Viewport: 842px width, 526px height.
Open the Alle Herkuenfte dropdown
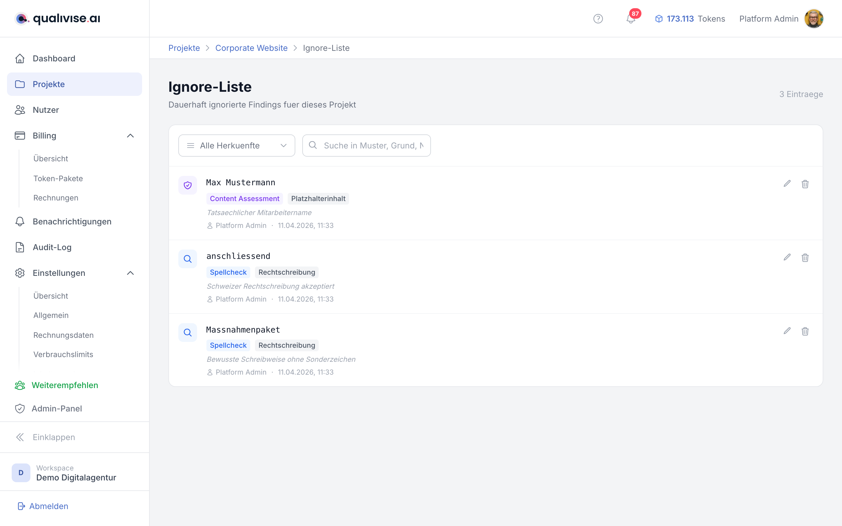(237, 146)
